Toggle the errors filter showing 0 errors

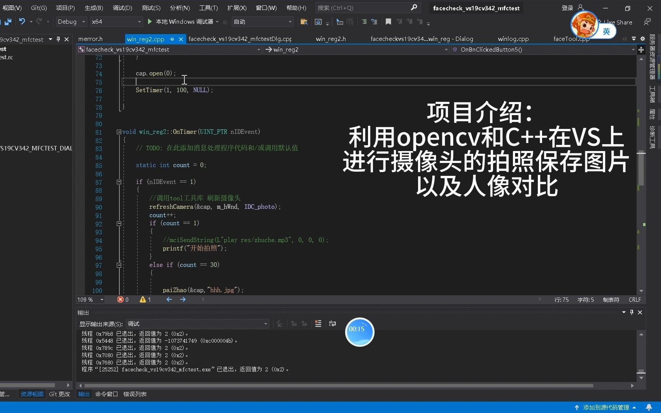(122, 299)
